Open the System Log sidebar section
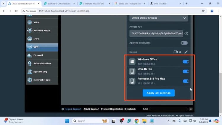The image size is (222, 125). tap(42, 72)
